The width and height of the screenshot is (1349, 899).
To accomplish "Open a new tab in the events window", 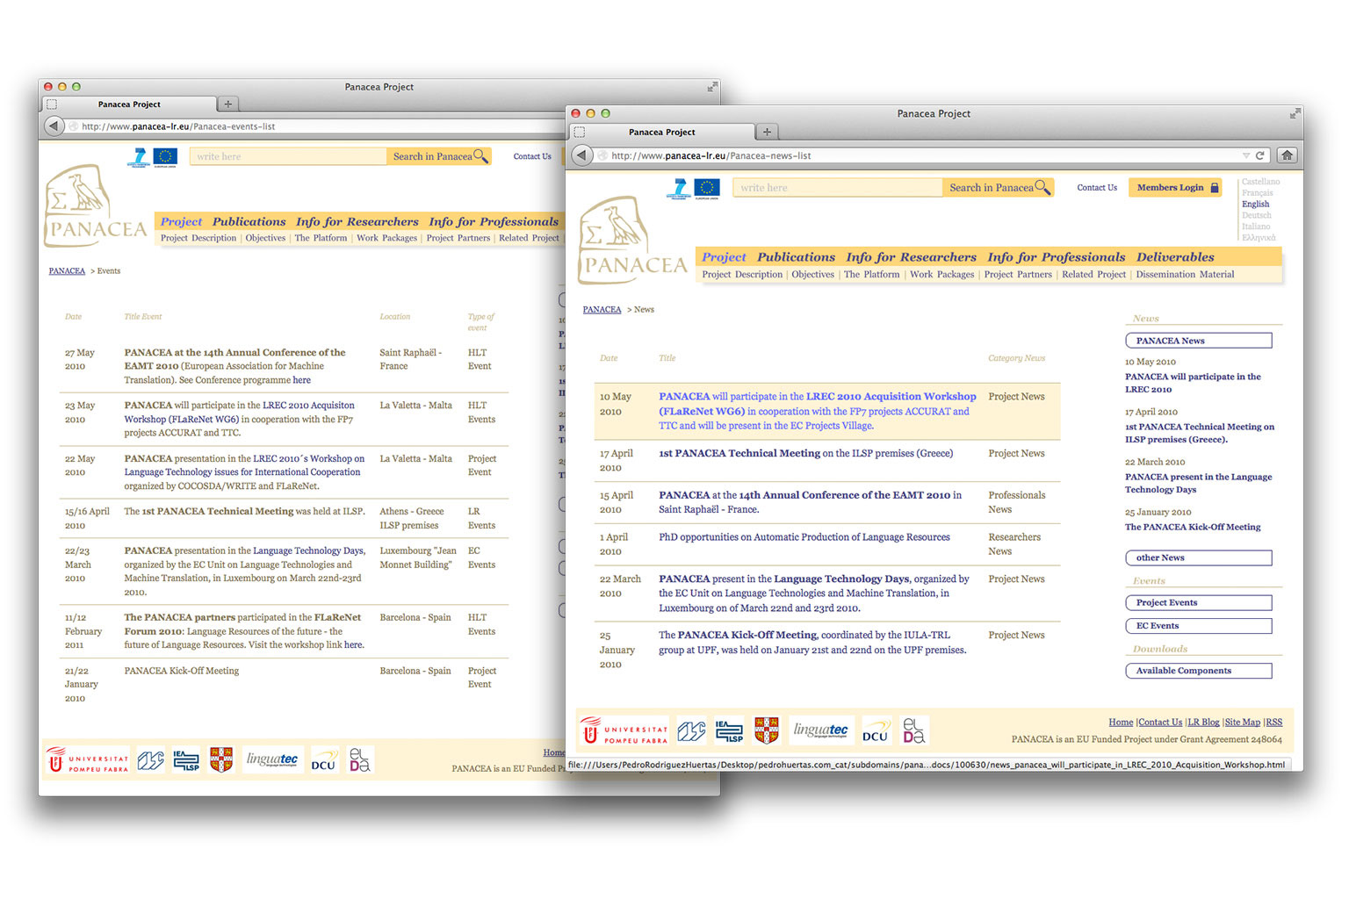I will [227, 104].
